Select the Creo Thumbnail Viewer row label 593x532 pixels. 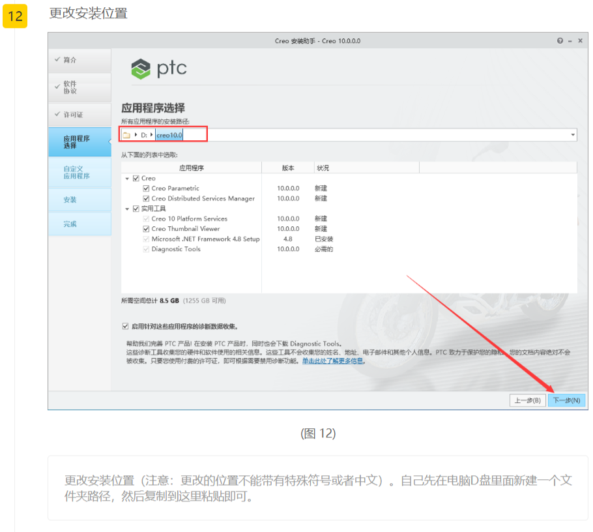[x=185, y=229]
